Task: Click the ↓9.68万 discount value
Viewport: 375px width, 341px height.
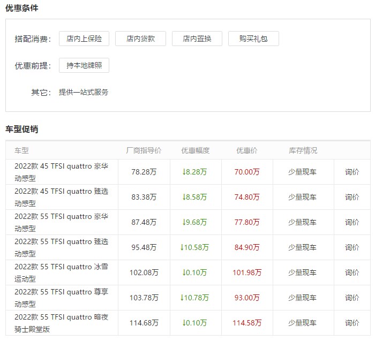Action: pyautogui.click(x=194, y=222)
